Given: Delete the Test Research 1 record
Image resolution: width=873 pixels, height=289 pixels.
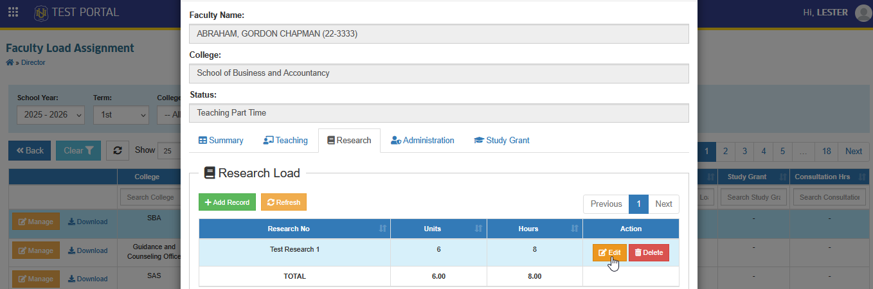Looking at the screenshot, I should 649,252.
